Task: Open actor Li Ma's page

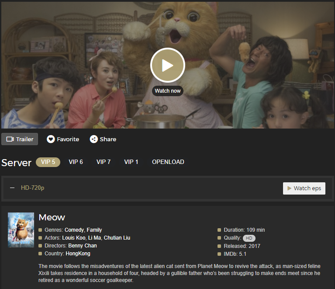Action: 94,238
